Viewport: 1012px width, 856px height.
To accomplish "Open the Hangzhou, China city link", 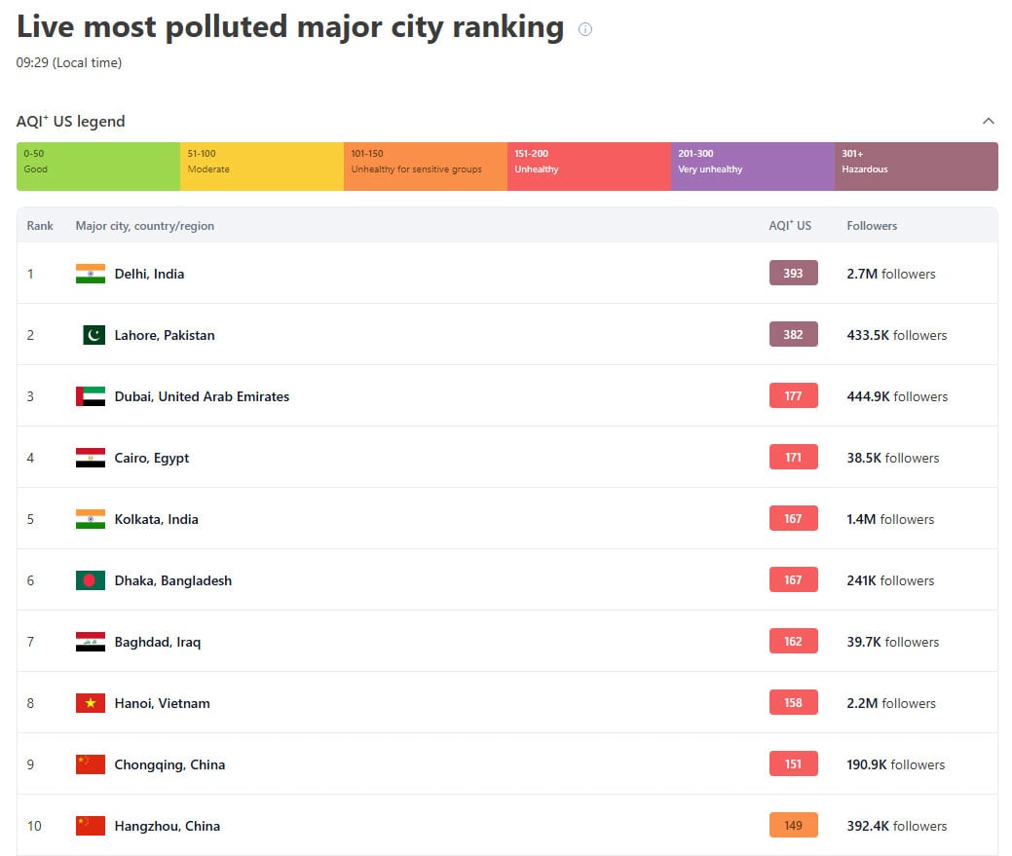I will click(167, 826).
